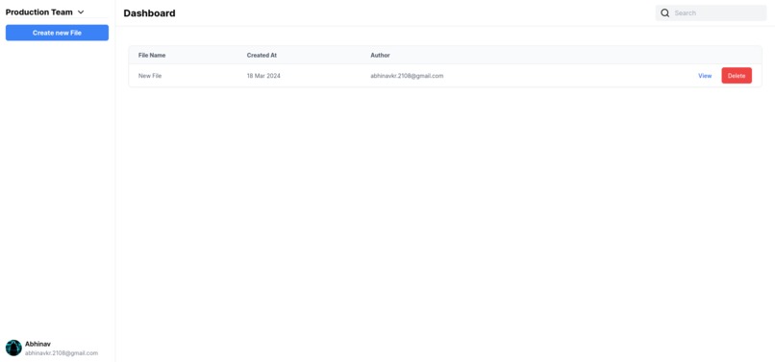The height and width of the screenshot is (362, 775).
Task: View the New File entry
Action: click(x=705, y=76)
